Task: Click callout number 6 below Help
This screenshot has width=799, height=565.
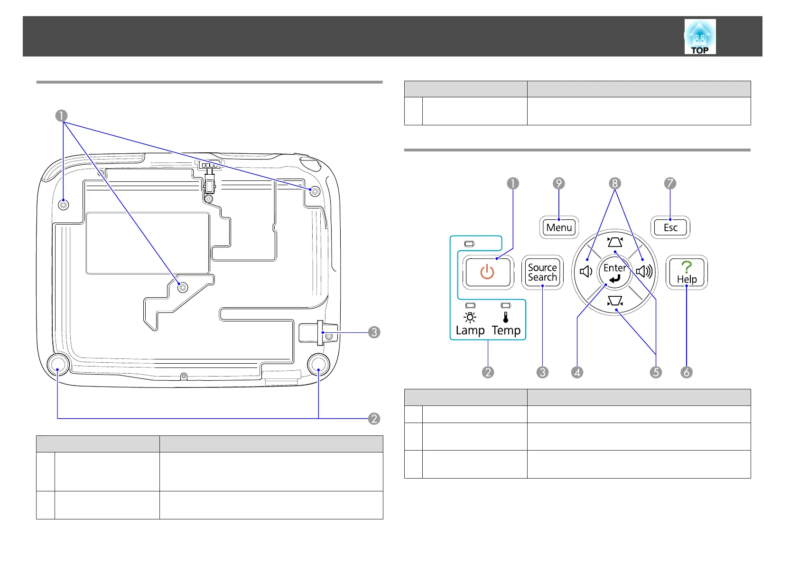Action: [687, 372]
